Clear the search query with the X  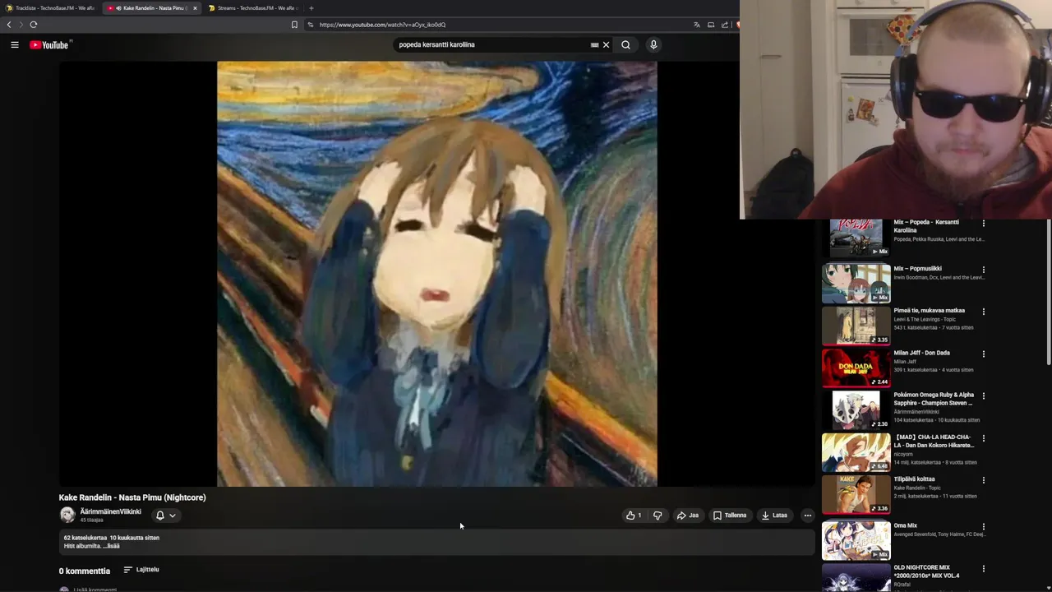tap(606, 44)
